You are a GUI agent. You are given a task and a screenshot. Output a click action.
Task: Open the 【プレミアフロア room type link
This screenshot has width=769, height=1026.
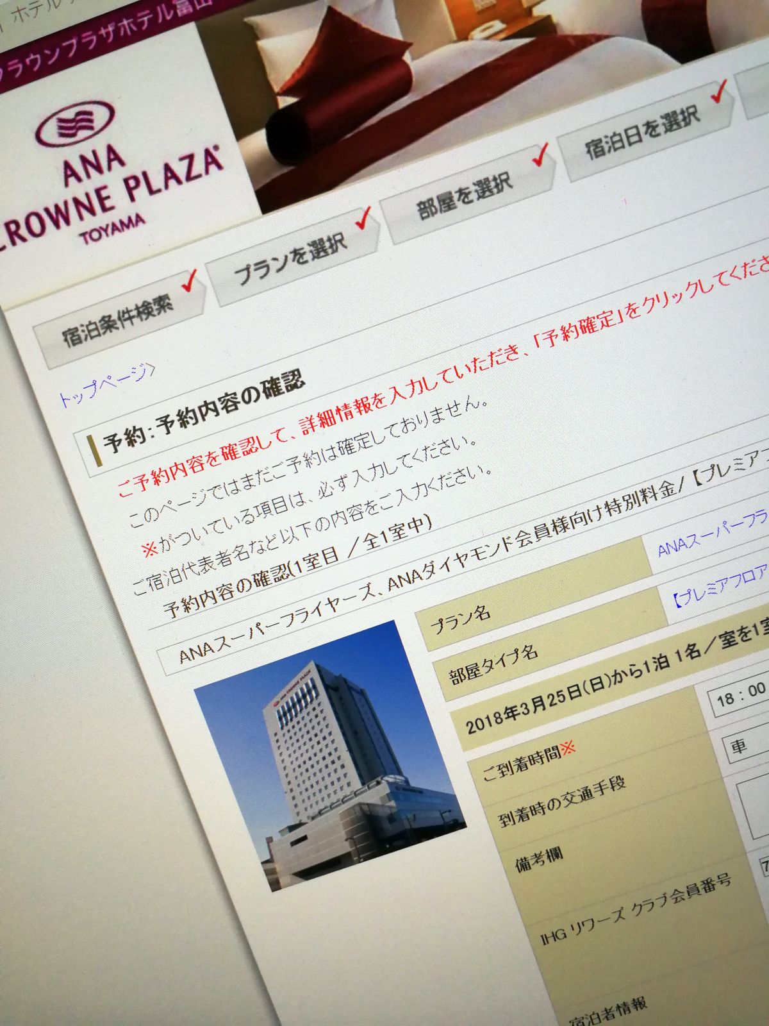pos(719,586)
